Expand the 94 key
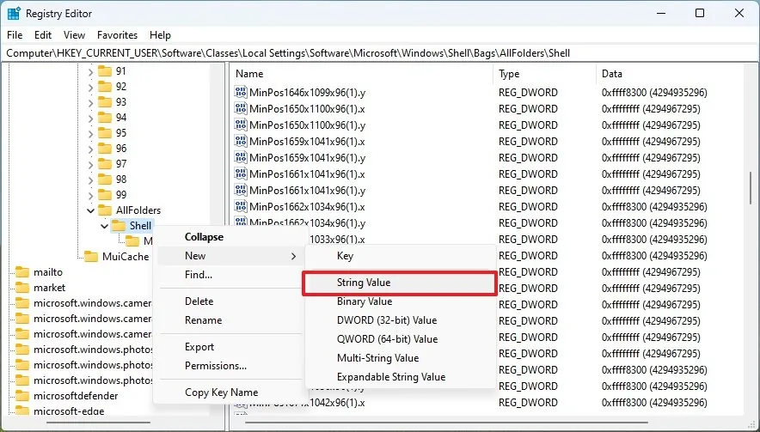Image resolution: width=760 pixels, height=432 pixels. [90, 119]
